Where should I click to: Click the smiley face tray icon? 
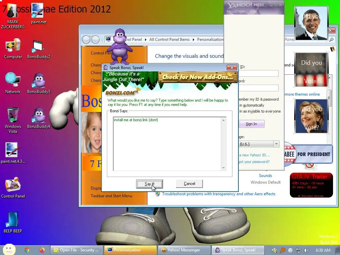[290, 250]
